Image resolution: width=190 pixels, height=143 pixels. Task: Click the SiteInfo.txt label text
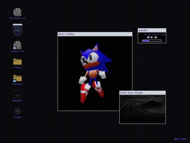(x=18, y=18)
